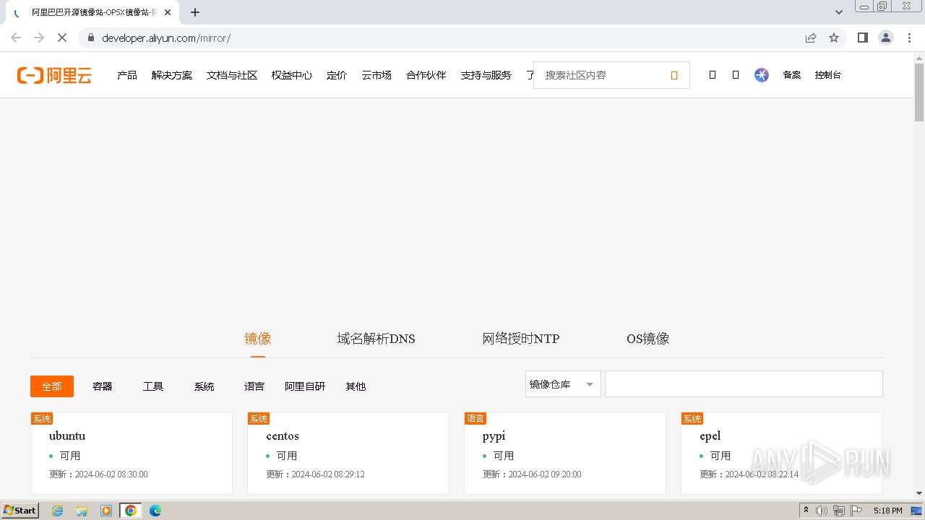Image resolution: width=925 pixels, height=520 pixels.
Task: Open the tab search dropdown chevron
Action: pyautogui.click(x=839, y=12)
